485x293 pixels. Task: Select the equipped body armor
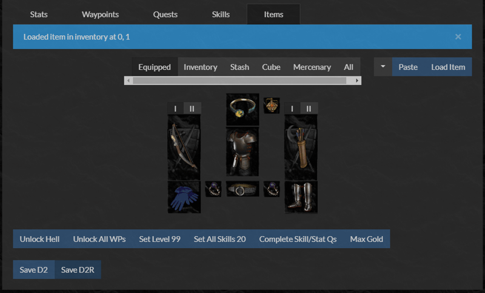pos(242,152)
